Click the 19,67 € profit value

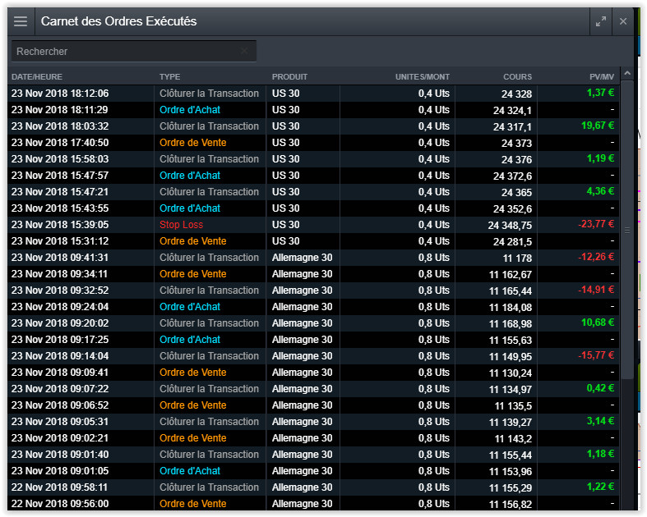click(x=598, y=126)
